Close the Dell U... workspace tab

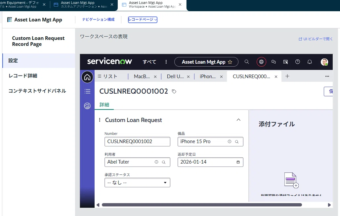coord(188,77)
